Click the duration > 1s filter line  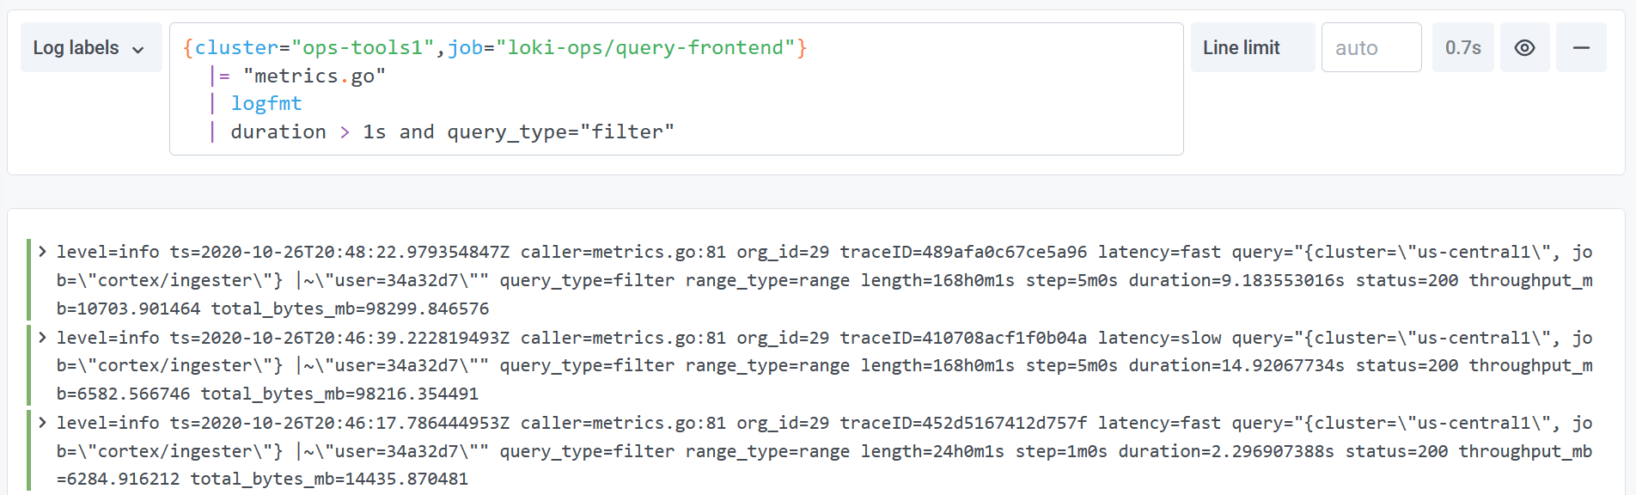tap(451, 132)
